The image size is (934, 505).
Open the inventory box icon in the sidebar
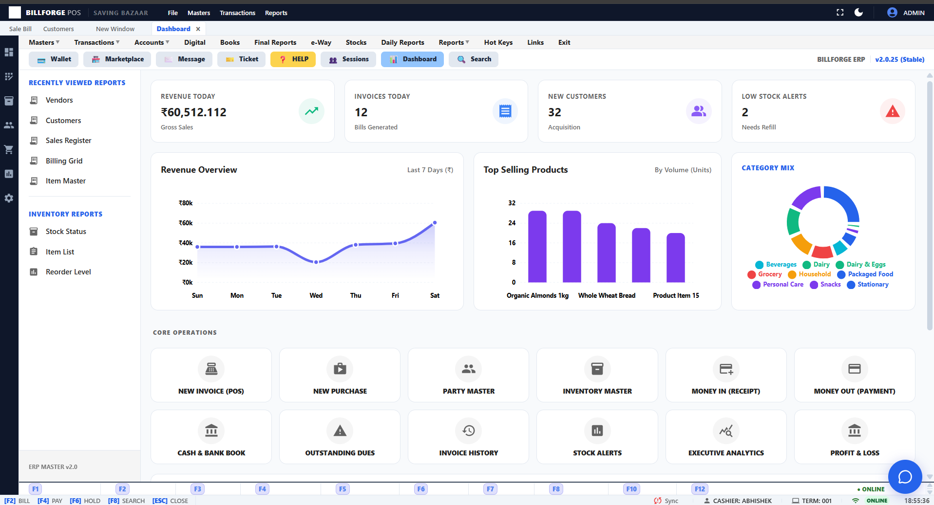(x=9, y=101)
